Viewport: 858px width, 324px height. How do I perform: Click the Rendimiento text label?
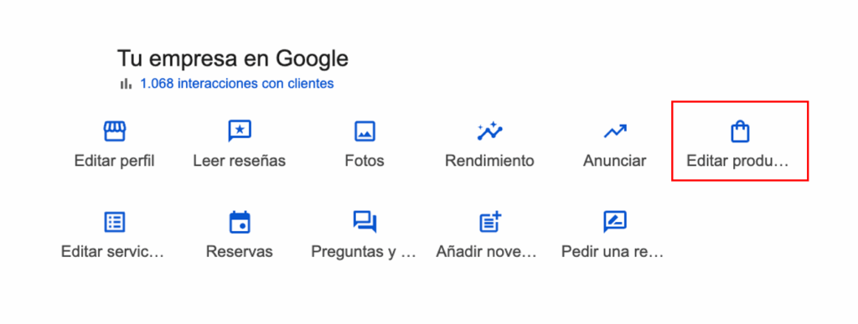click(489, 162)
